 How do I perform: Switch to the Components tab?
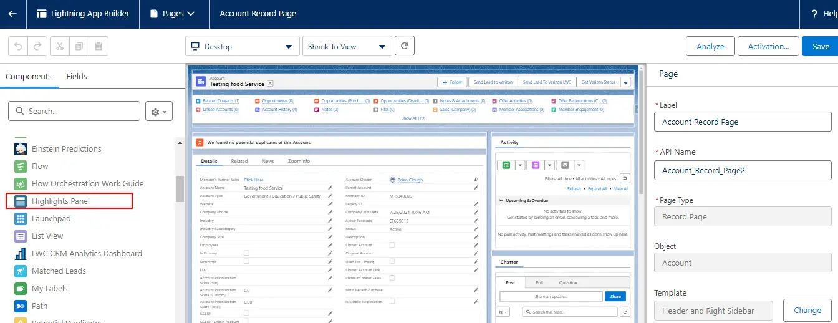pos(29,76)
